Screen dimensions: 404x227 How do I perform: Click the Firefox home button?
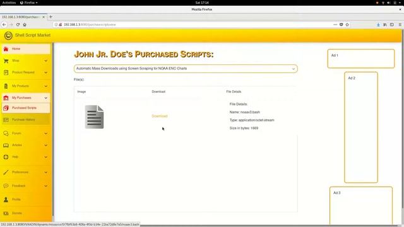coord(25,25)
